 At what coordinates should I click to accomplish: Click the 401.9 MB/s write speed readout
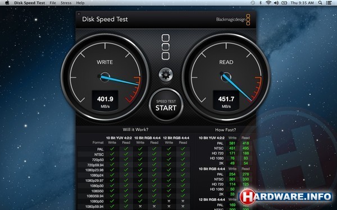105,101
